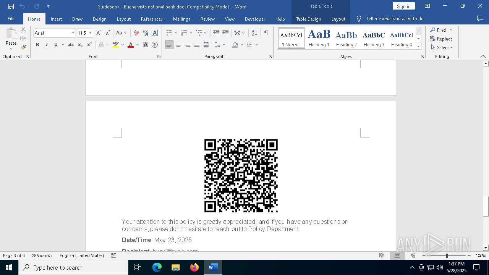Click the vertical scrollbar thumb

coord(486,206)
